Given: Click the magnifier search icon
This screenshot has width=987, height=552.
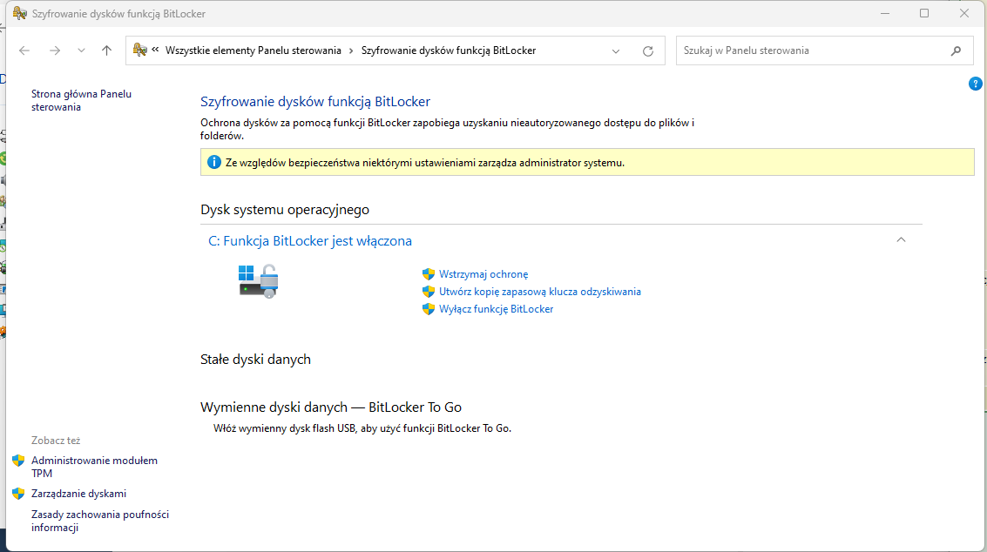Looking at the screenshot, I should pyautogui.click(x=957, y=50).
